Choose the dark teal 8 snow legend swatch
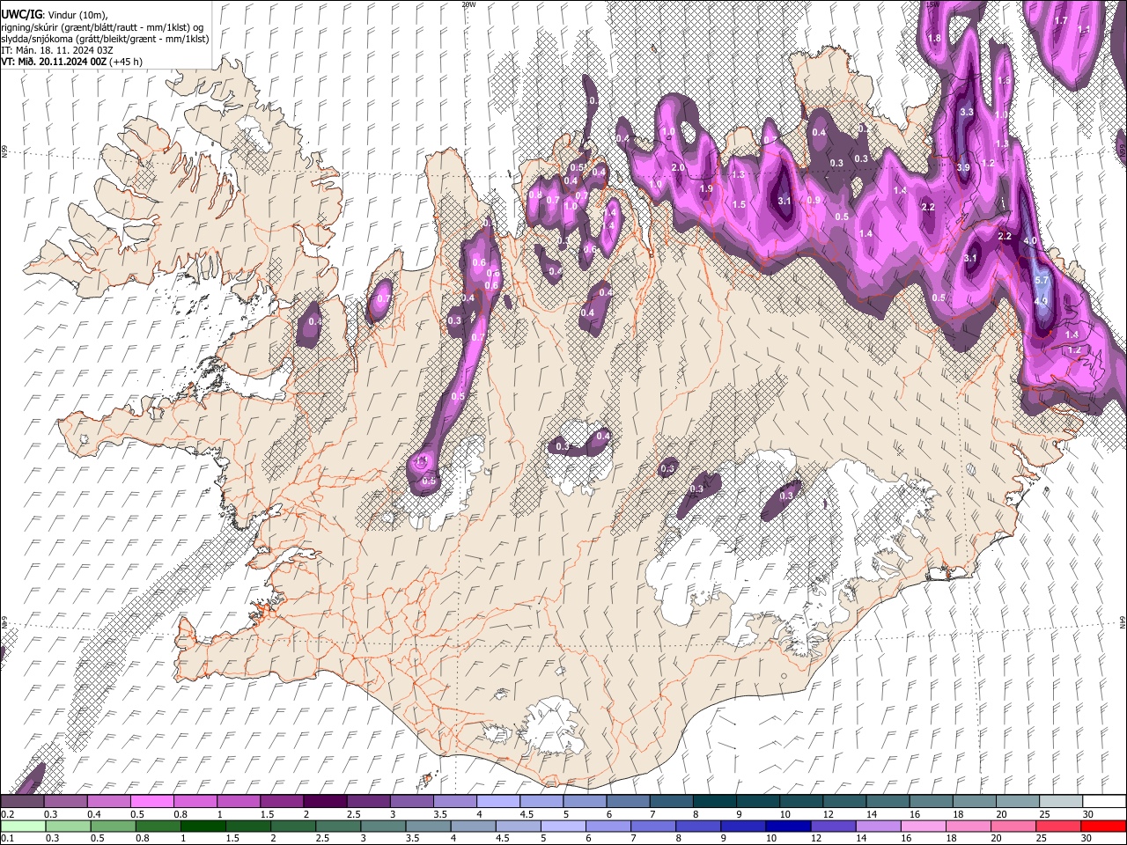The height and width of the screenshot is (845, 1127). 714,802
